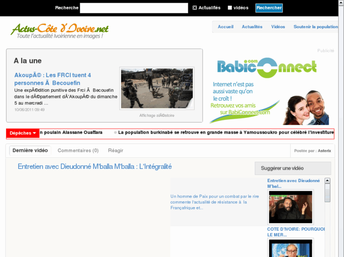The height and width of the screenshot is (257, 344).
Task: Click the UN speaker video thumbnail
Action: (291, 248)
